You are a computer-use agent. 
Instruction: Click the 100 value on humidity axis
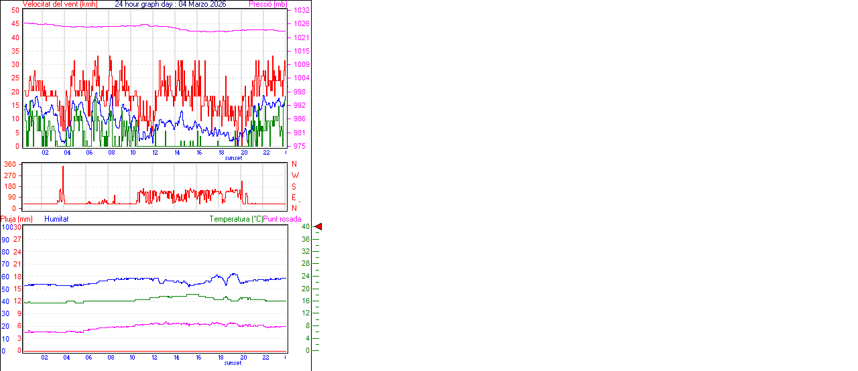coord(6,227)
